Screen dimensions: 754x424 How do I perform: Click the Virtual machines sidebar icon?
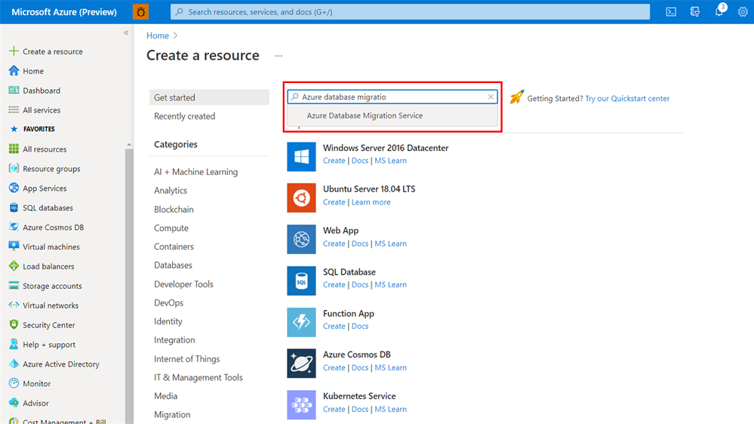click(14, 247)
